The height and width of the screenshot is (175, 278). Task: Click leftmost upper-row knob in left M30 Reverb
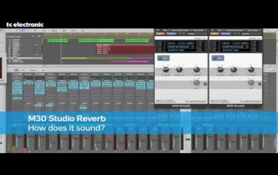click(x=166, y=69)
